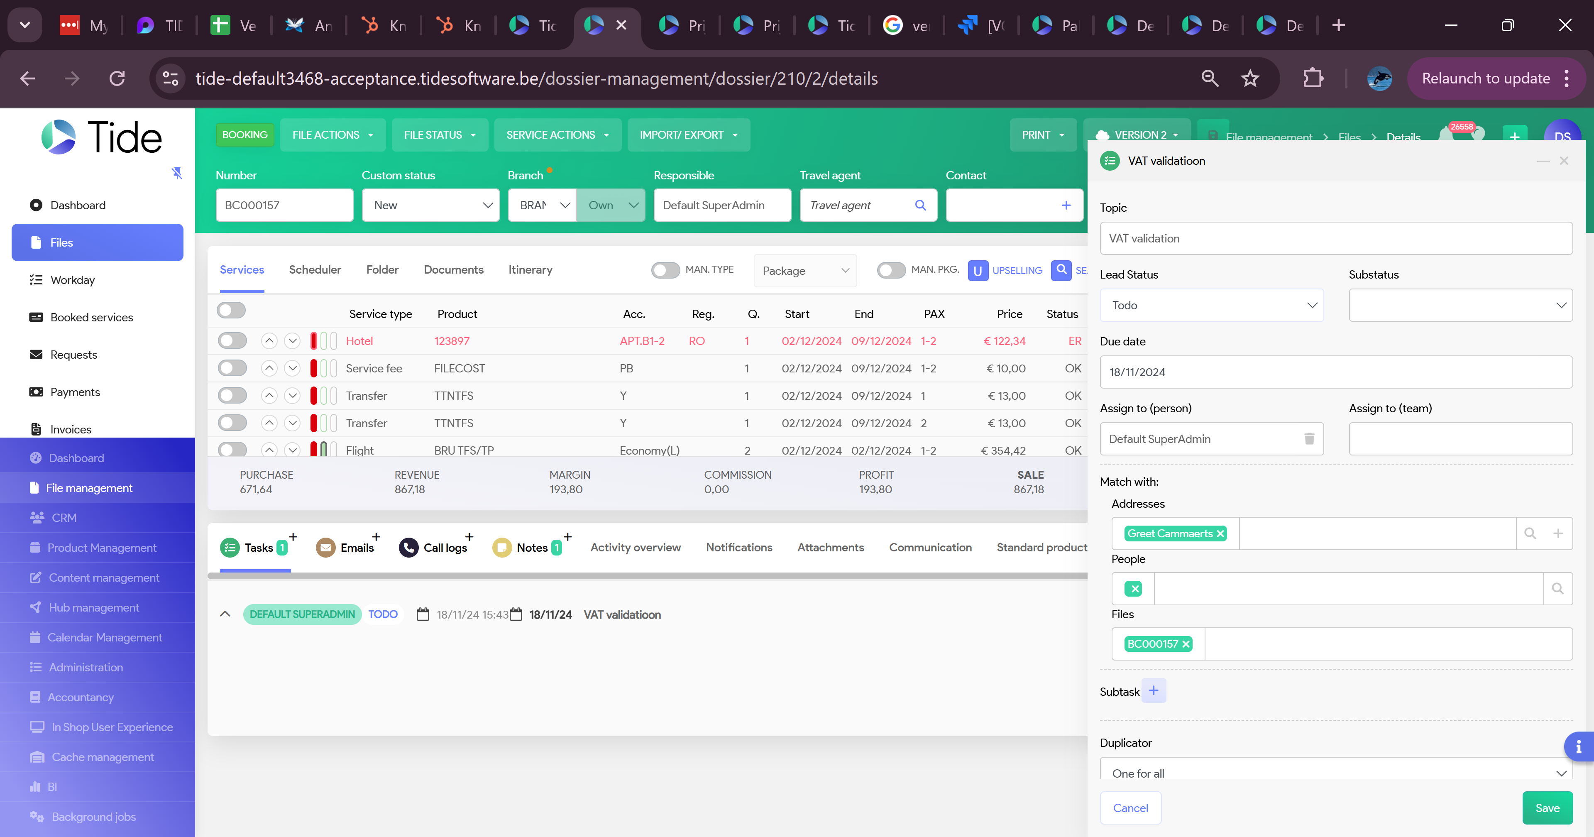Toggle the MAN. TYPE switch

click(x=665, y=270)
